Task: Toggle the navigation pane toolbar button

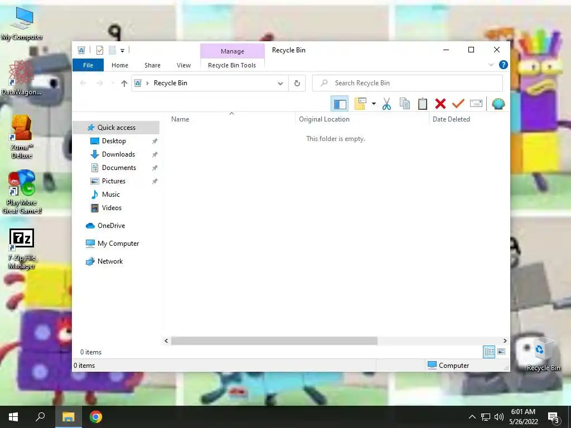Action: (x=340, y=104)
